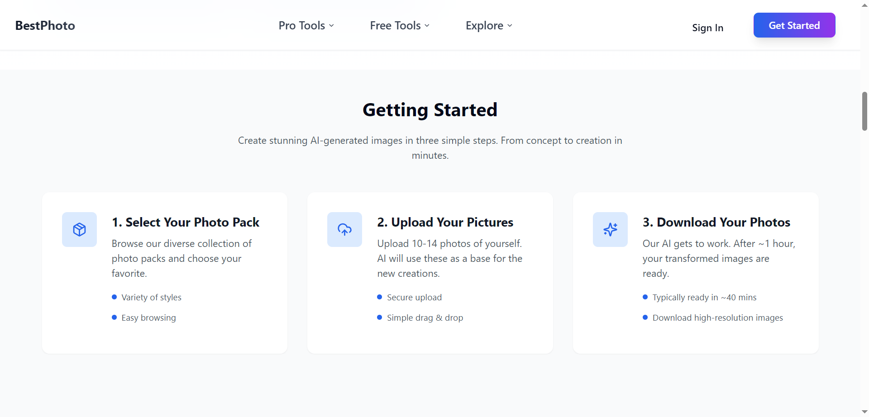Click the Simple drag & drop bullet item

(x=420, y=318)
